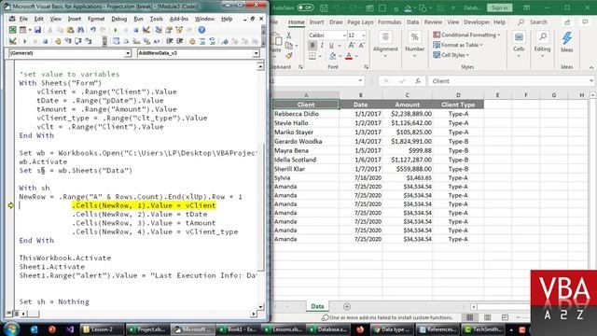
Task: Click Toggle Breakpoint hand icon in Debug toolbar
Action: click(58, 41)
